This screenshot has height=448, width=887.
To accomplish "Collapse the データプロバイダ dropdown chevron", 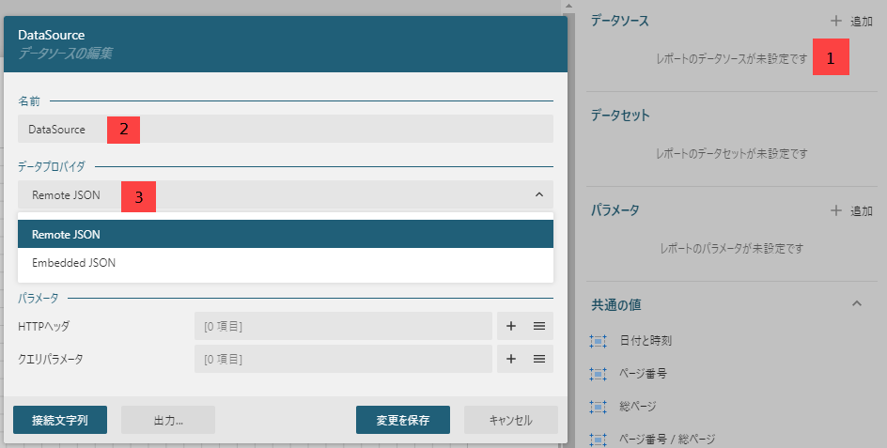I will click(x=538, y=195).
